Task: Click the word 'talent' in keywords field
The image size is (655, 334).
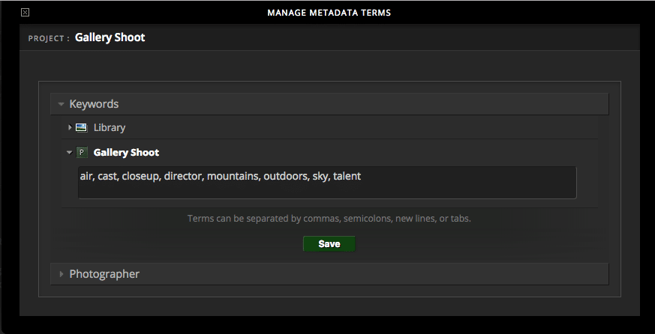Action: (x=347, y=177)
